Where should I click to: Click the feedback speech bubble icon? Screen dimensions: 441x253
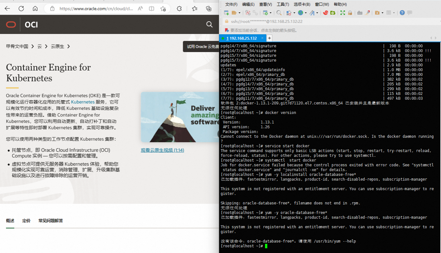click(x=410, y=13)
